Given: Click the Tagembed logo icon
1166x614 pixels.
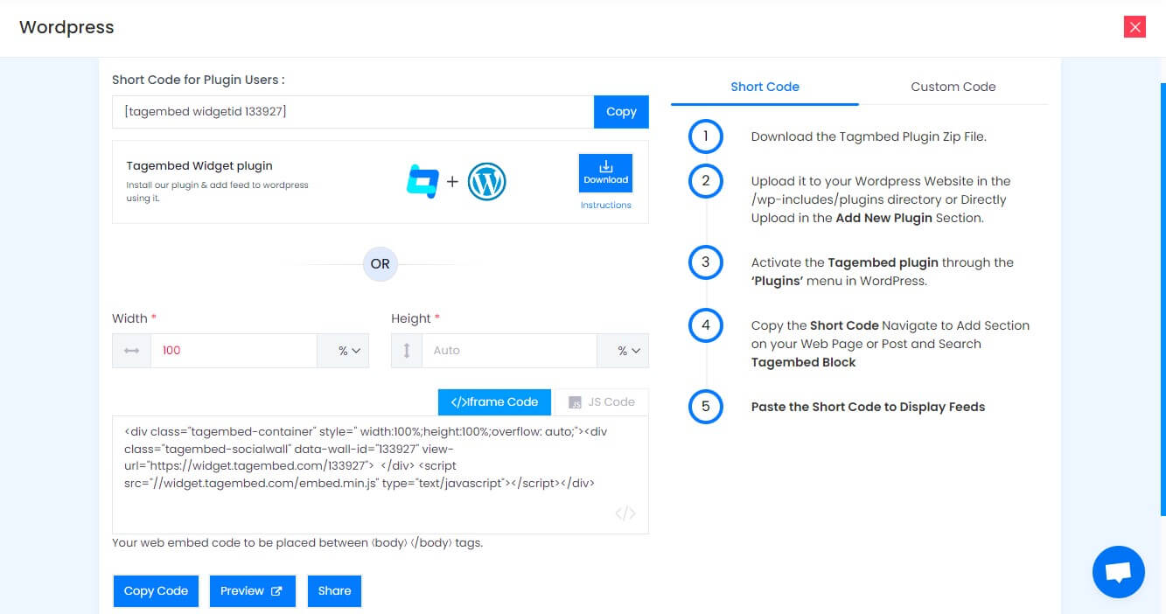Looking at the screenshot, I should click(x=424, y=181).
